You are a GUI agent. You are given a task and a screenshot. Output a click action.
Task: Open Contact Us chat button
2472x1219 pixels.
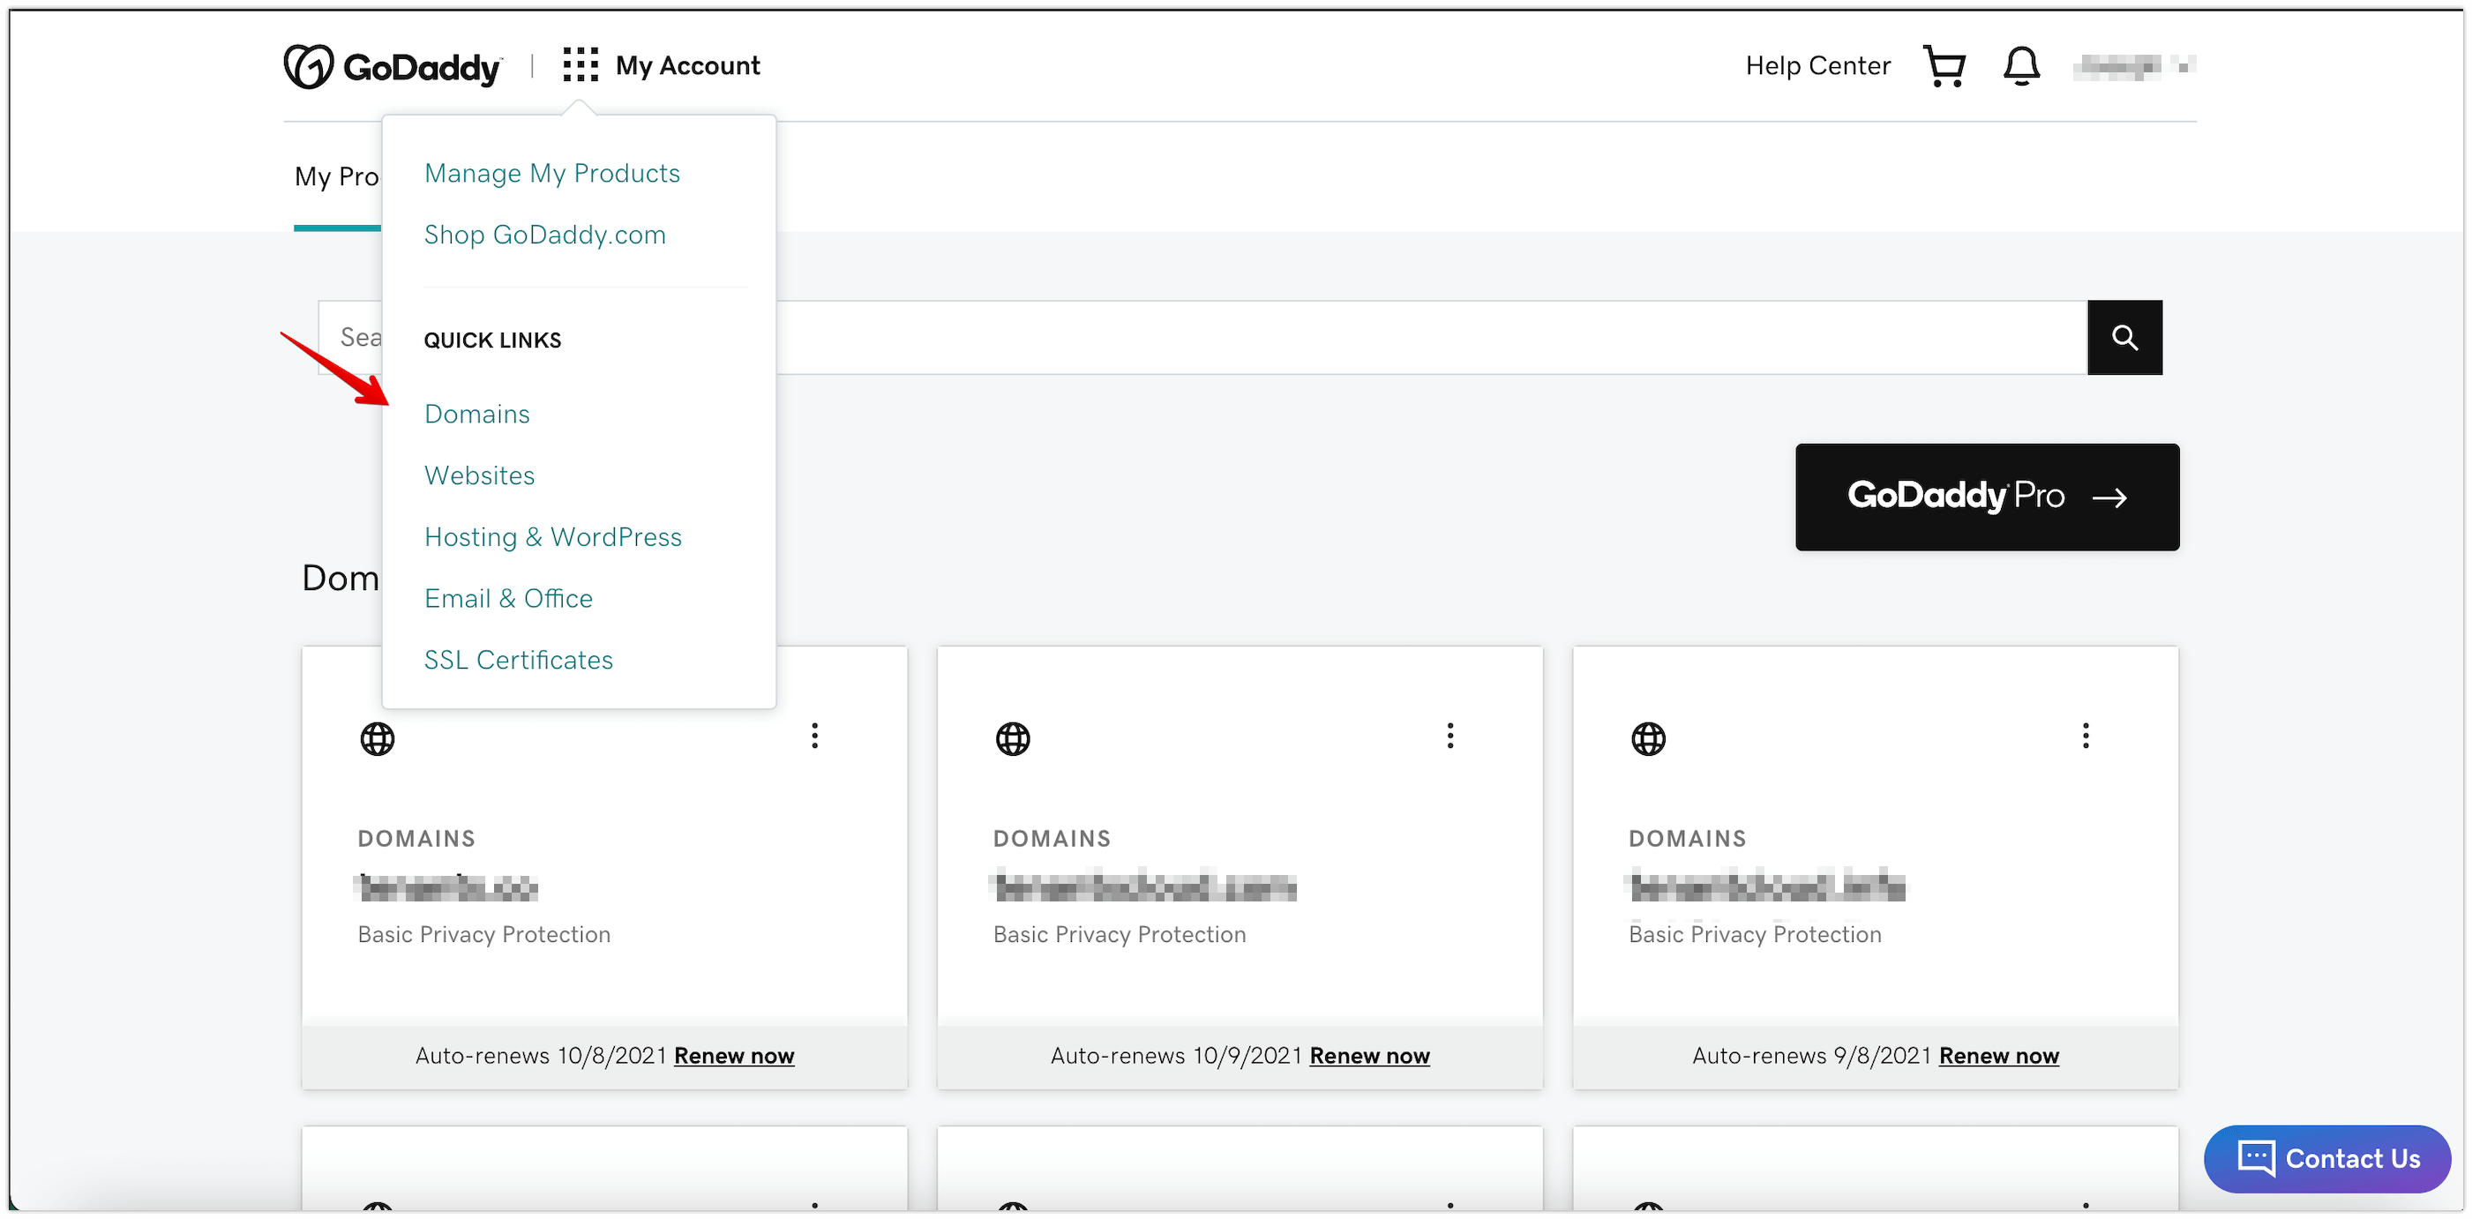point(2327,1158)
